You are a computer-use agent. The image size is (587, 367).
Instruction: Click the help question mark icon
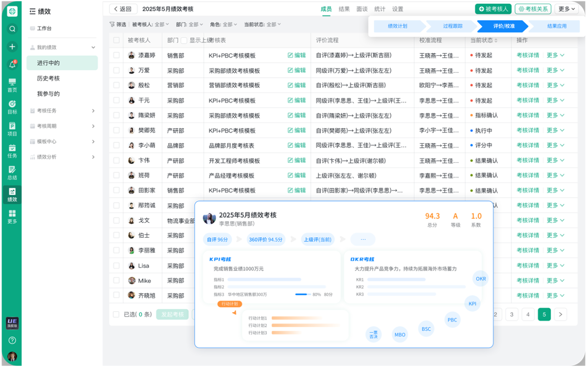12,340
